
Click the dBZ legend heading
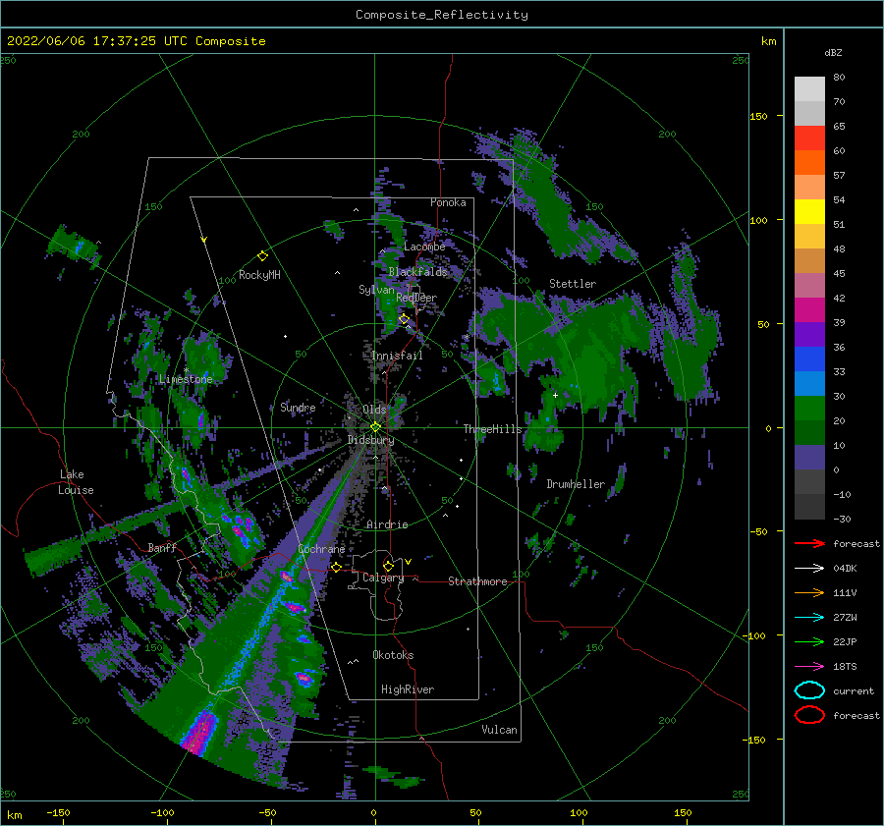pyautogui.click(x=833, y=52)
